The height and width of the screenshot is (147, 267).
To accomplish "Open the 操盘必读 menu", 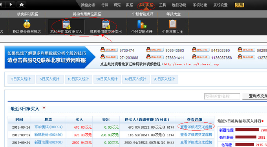I will 88,5.
